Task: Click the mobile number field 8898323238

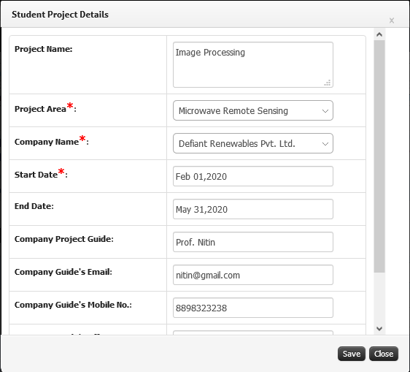Action: pos(253,308)
